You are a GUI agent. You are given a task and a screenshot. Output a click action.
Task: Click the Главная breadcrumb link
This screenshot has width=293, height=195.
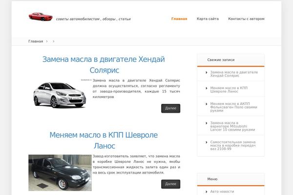(x=36, y=41)
